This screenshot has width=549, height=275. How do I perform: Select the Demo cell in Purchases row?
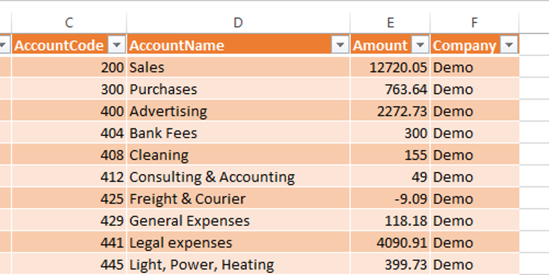tap(475, 89)
